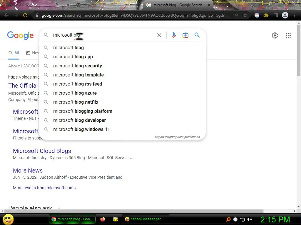Click smiley start button on taskbar
Screen dimensions: 301x225
pos(8,219)
